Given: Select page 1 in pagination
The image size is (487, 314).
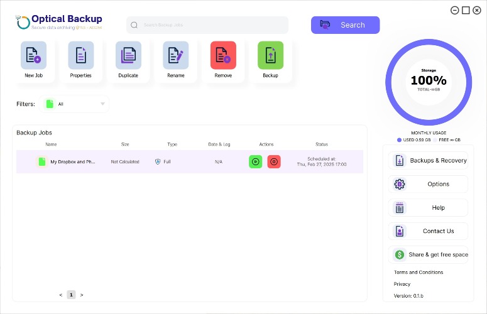Looking at the screenshot, I should point(71,295).
